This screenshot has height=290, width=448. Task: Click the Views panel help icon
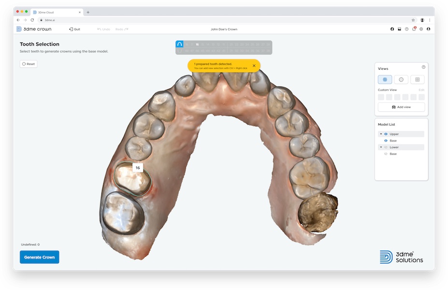coord(423,68)
